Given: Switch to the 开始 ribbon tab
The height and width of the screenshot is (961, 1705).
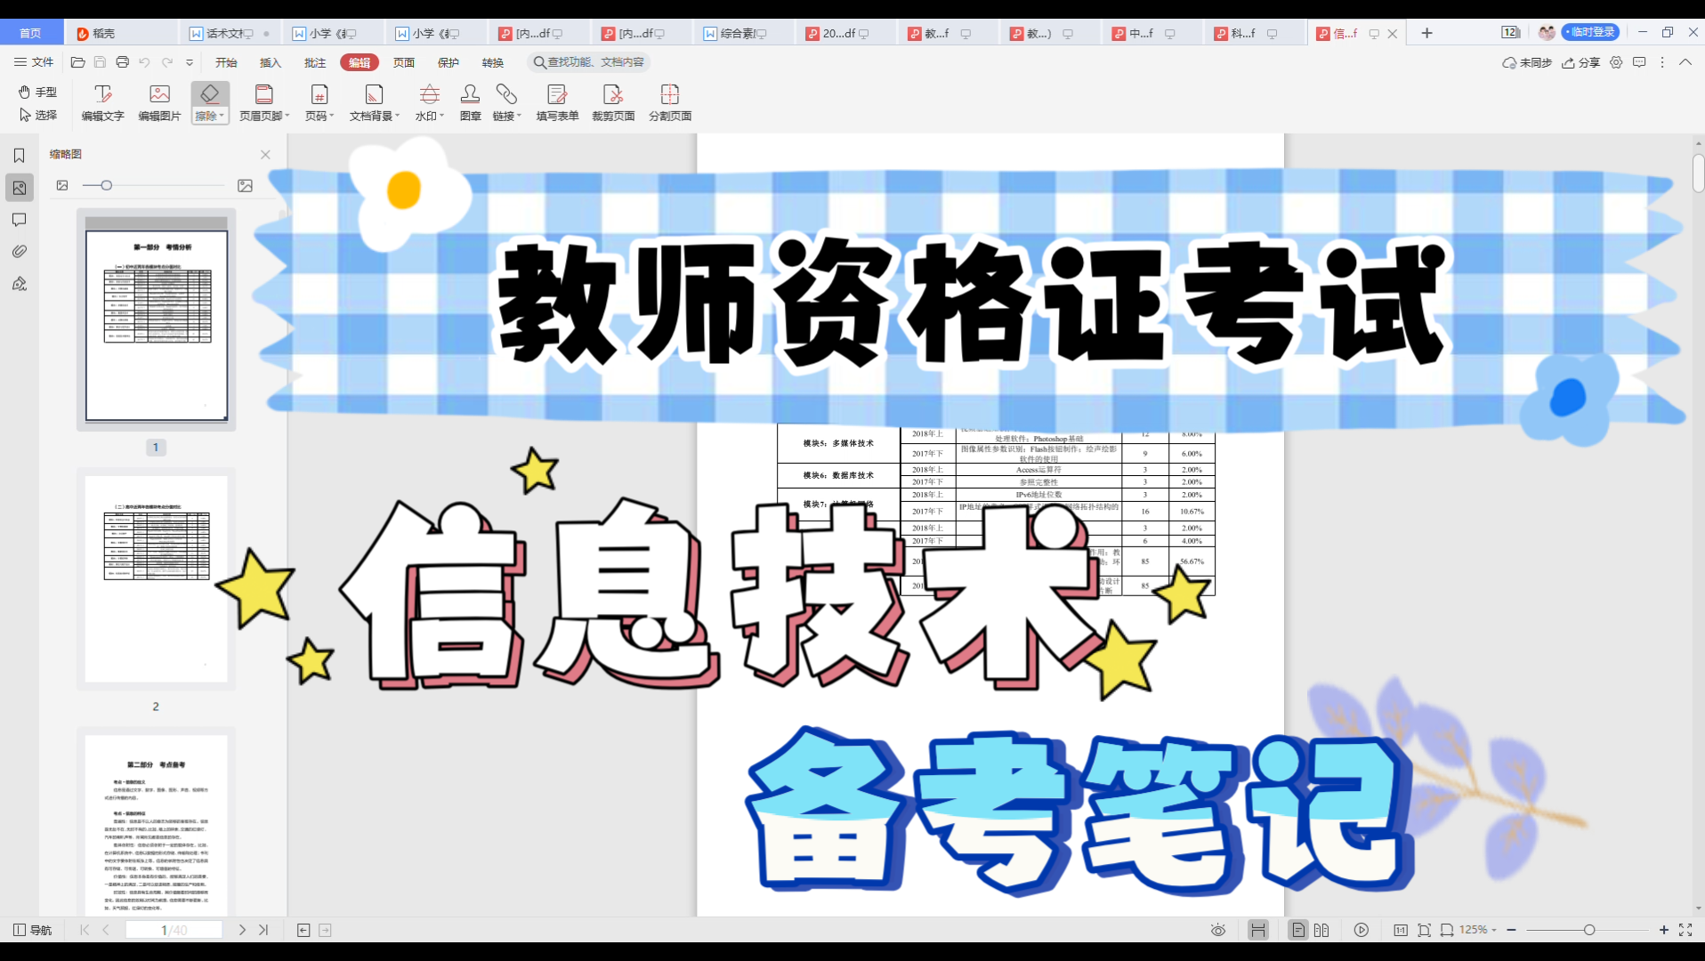Looking at the screenshot, I should point(226,62).
